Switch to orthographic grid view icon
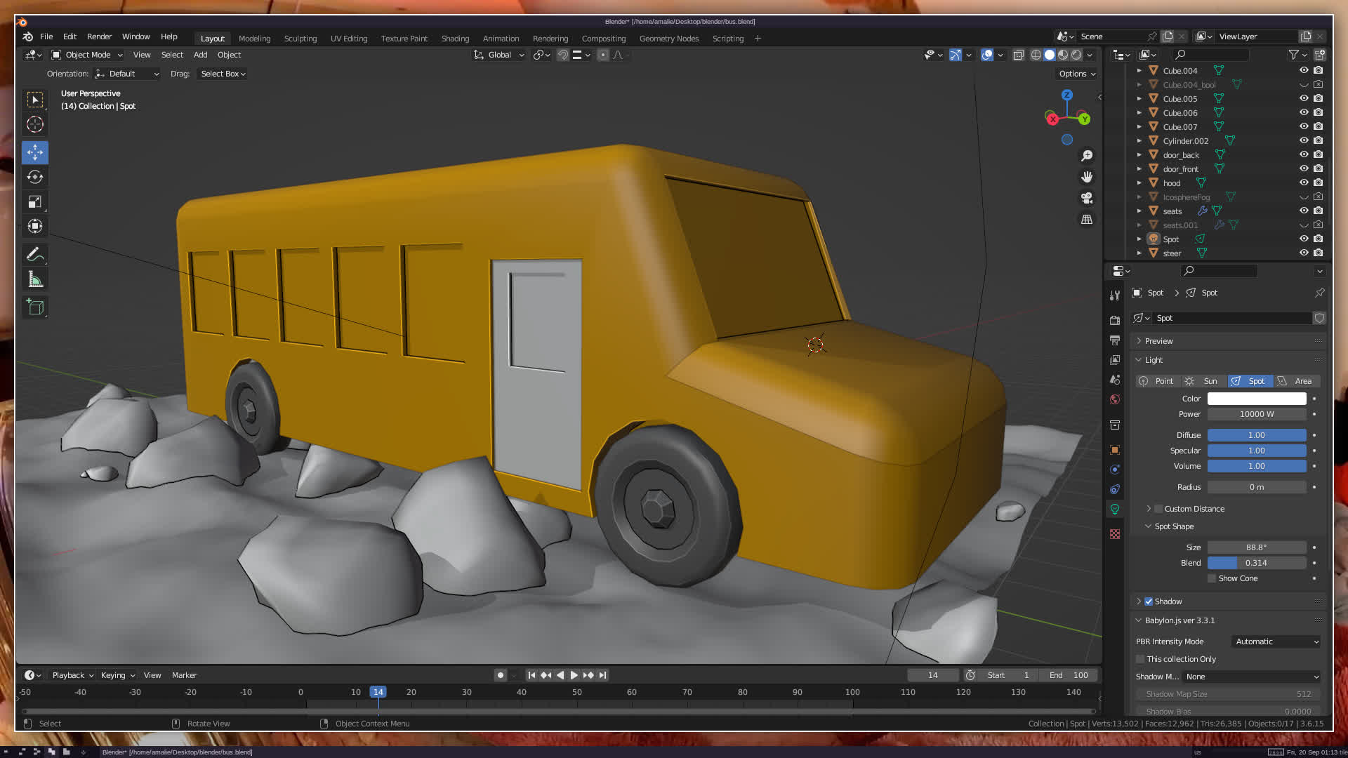Screen dimensions: 1348x758 (x=1087, y=220)
